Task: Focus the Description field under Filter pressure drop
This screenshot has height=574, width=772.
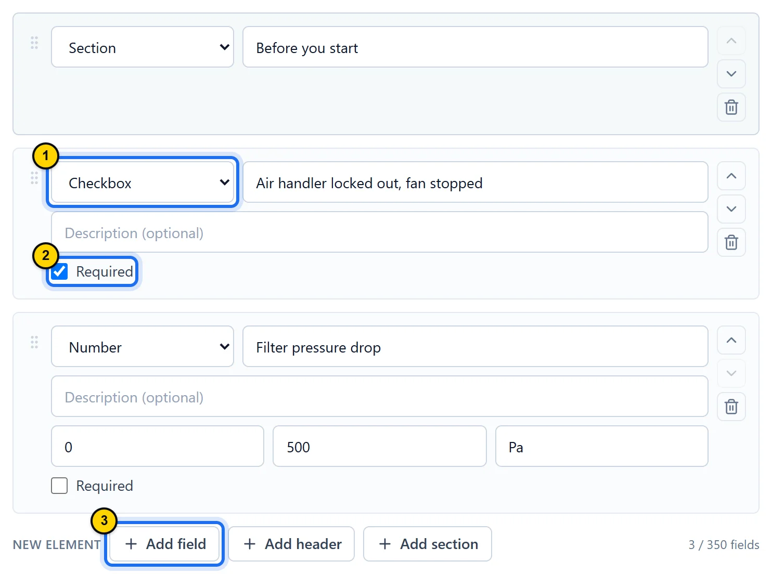Action: [x=380, y=397]
